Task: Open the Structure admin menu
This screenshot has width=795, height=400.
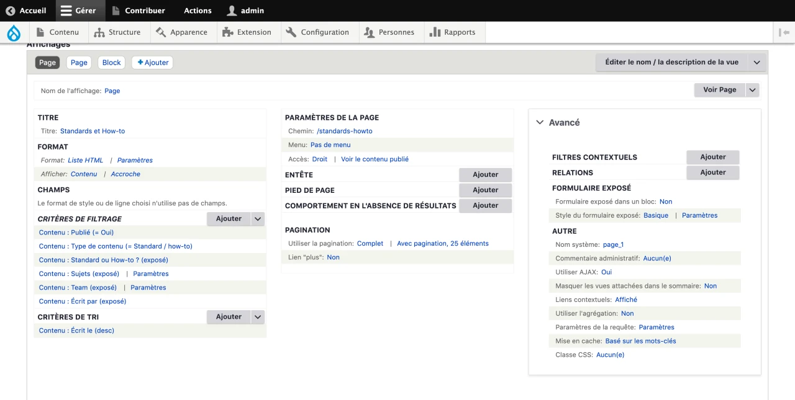Action: click(117, 32)
